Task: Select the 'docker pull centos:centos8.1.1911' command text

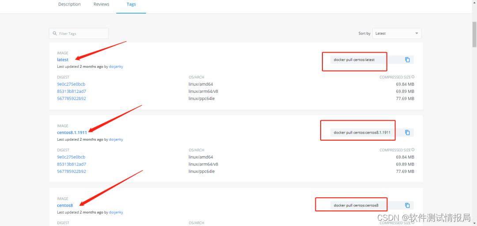Action: pos(362,133)
